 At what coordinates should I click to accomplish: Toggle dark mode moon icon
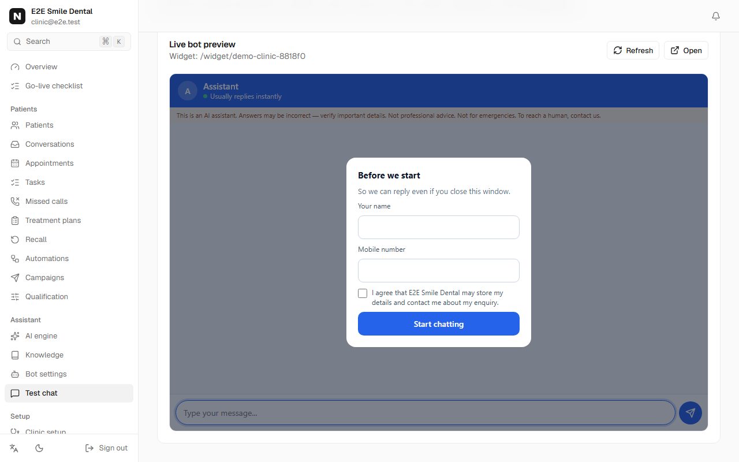[x=39, y=448]
